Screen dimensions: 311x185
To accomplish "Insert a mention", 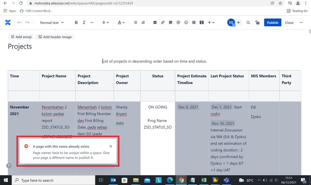I will (178, 22).
